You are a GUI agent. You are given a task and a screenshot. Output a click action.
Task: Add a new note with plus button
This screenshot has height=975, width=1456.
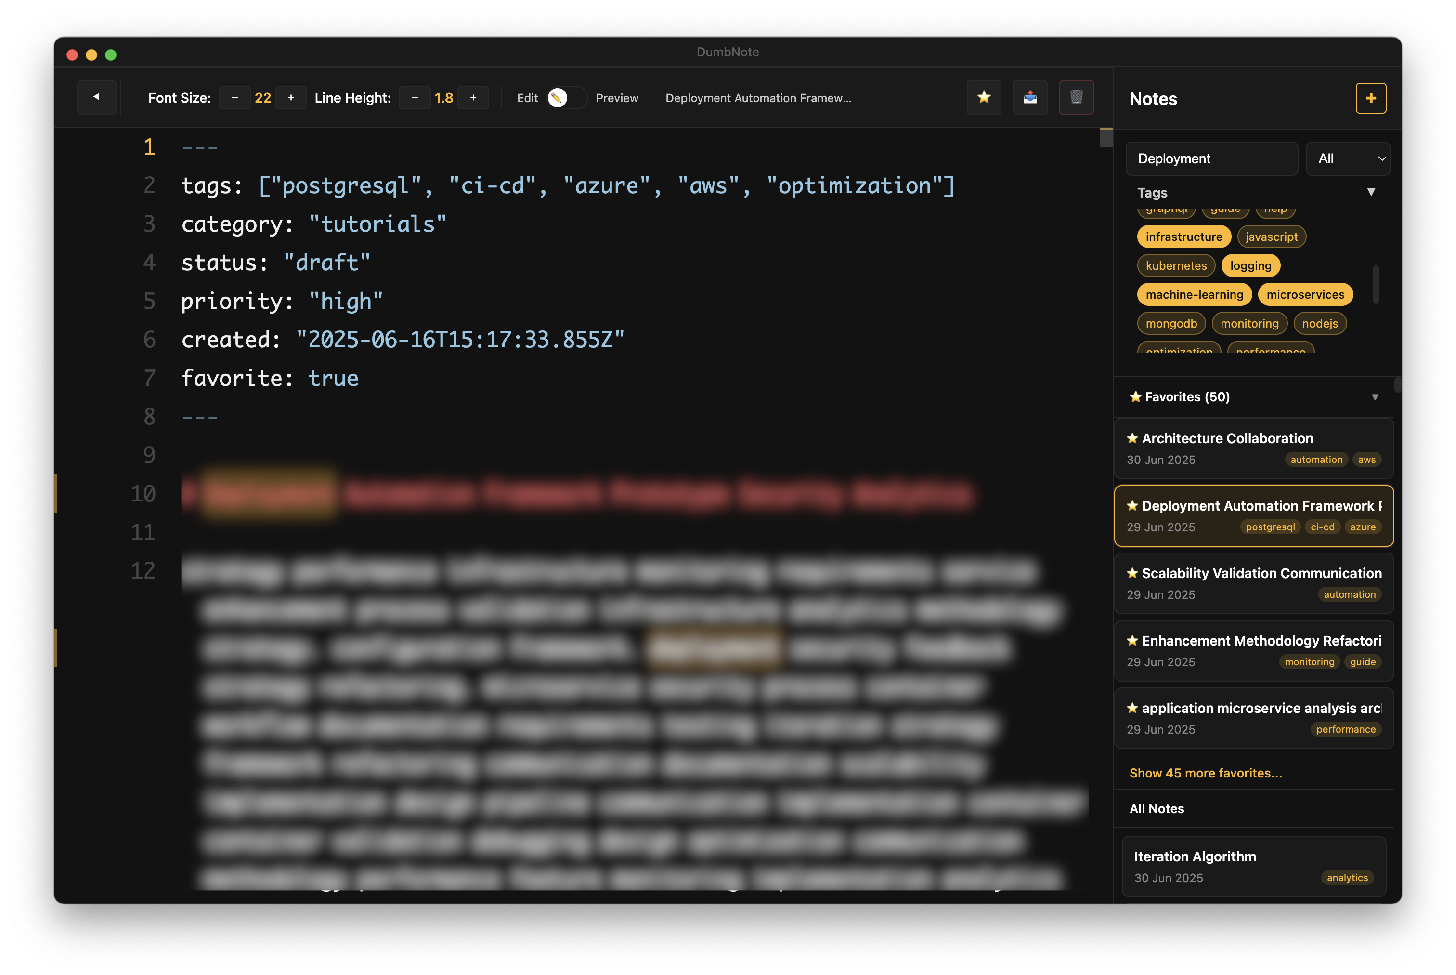pos(1370,98)
